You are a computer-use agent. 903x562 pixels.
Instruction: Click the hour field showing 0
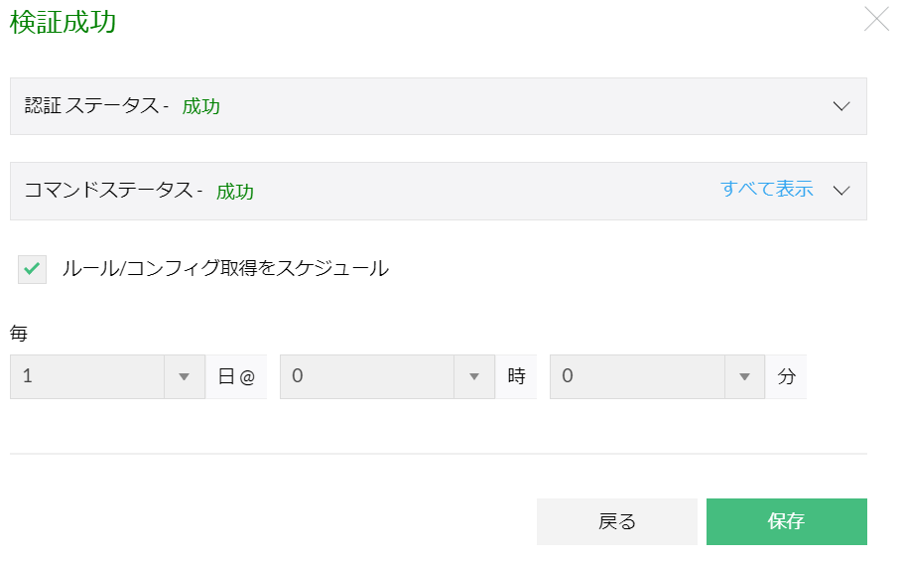pos(367,377)
